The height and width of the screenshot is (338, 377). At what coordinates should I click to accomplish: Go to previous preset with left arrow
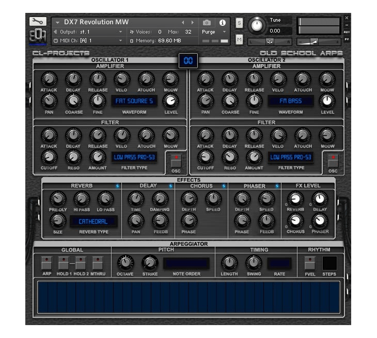coord(182,23)
